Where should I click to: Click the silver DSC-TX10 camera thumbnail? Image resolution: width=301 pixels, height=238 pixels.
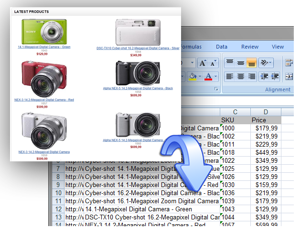(x=138, y=32)
